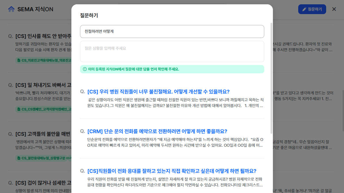Close the 질문하기 dialog with the X
The height and width of the screenshot is (193, 344).
(334, 9)
